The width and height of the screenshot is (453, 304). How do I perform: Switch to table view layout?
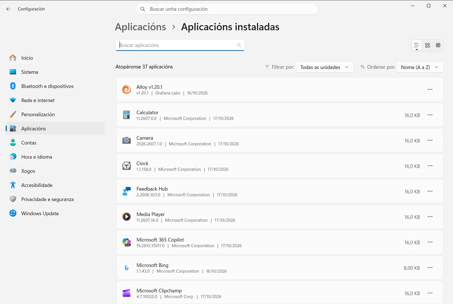pyautogui.click(x=438, y=45)
